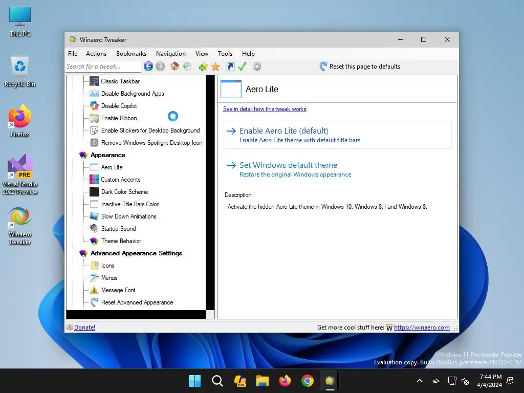Click the Firefox desktop shortcut
The image size is (524, 393).
(20, 121)
